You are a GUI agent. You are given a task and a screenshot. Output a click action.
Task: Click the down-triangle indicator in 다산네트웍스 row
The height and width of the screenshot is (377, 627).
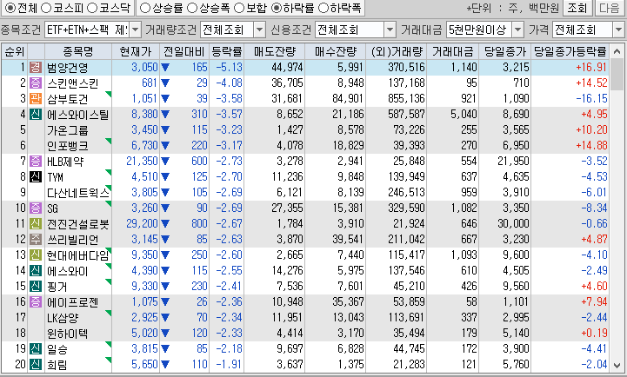point(165,193)
